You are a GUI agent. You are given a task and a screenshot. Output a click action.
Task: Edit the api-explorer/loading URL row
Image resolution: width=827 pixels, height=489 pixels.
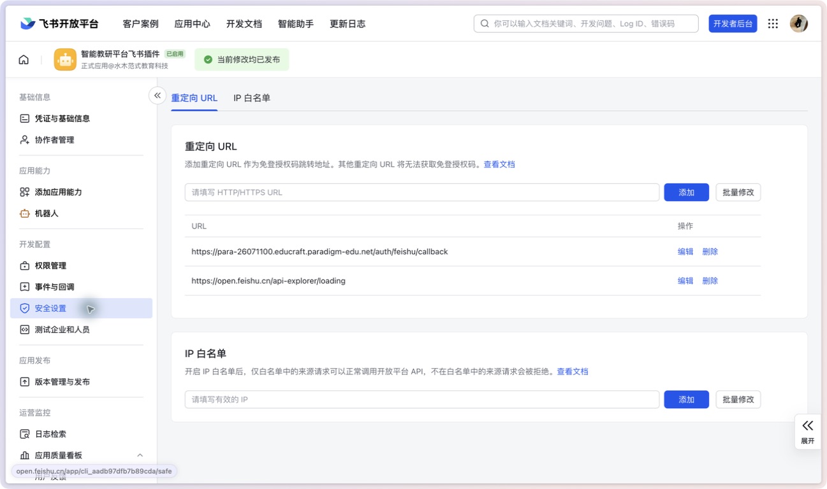tap(685, 281)
